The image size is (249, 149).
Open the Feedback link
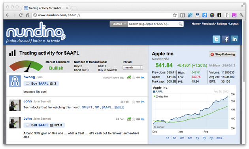click(208, 24)
